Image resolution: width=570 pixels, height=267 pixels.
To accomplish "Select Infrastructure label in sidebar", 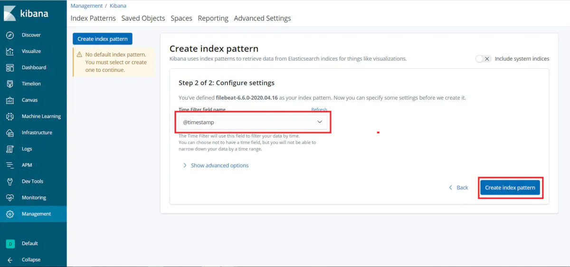I will tap(37, 133).
